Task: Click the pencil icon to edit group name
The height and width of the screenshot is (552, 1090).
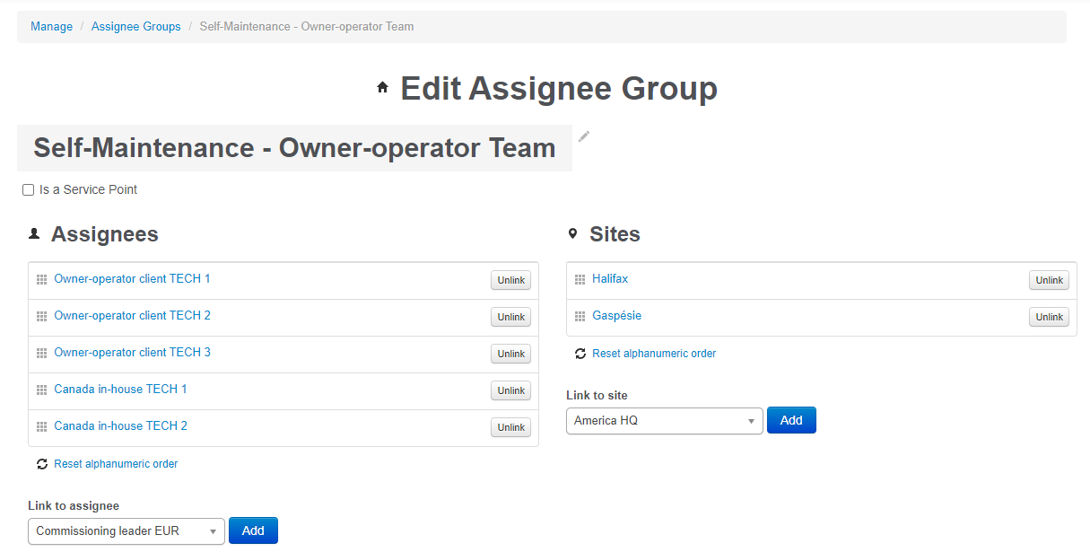Action: [x=584, y=136]
